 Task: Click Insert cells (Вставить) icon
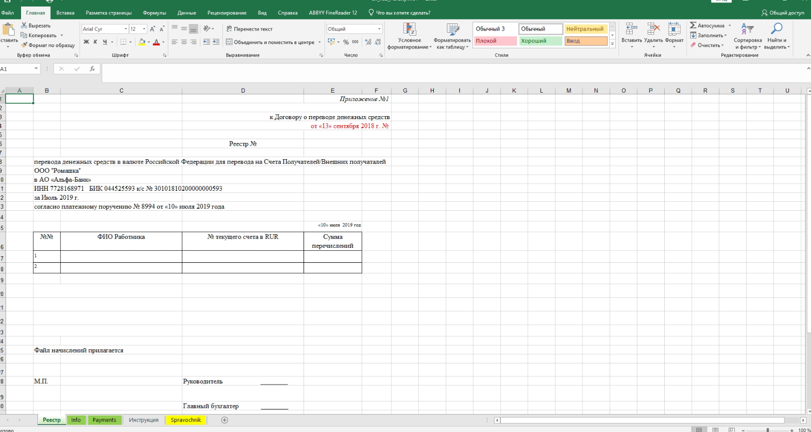point(631,29)
